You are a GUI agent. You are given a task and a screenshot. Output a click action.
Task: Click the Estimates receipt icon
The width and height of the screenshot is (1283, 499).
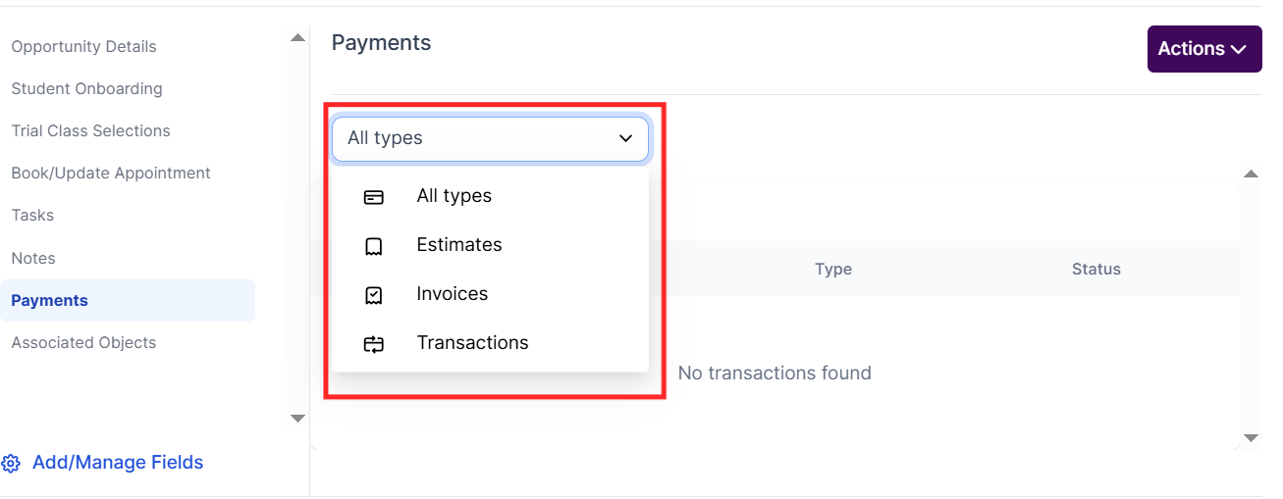click(x=373, y=246)
